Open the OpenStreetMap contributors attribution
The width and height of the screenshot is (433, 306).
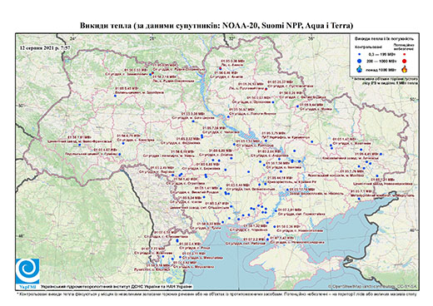pos(372,286)
